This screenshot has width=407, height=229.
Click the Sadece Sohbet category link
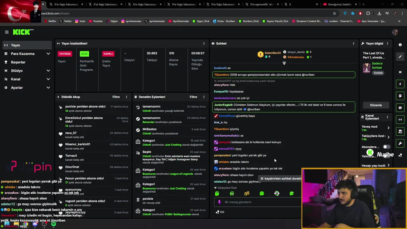pyautogui.click(x=377, y=66)
